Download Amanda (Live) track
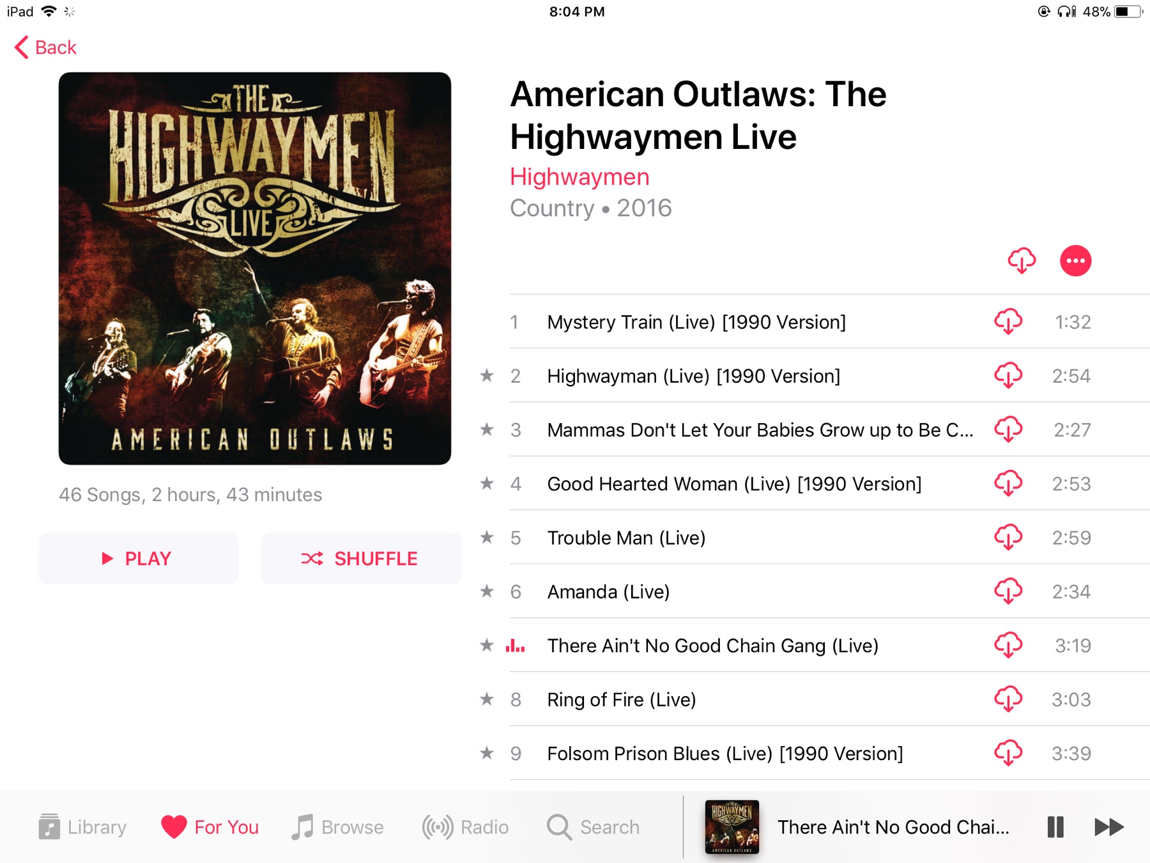 [1008, 591]
